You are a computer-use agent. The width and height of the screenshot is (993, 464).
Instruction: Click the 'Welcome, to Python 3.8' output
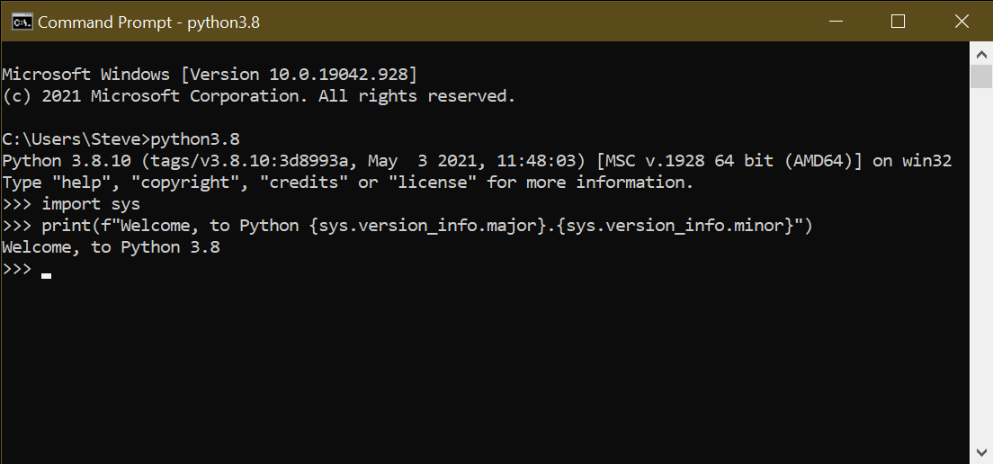click(x=111, y=247)
